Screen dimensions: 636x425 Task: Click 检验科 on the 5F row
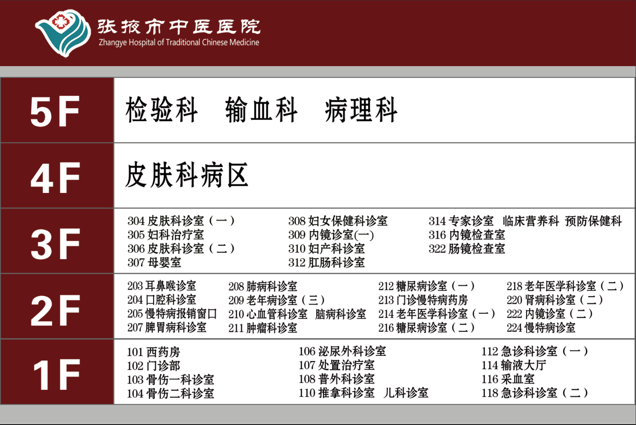click(161, 110)
